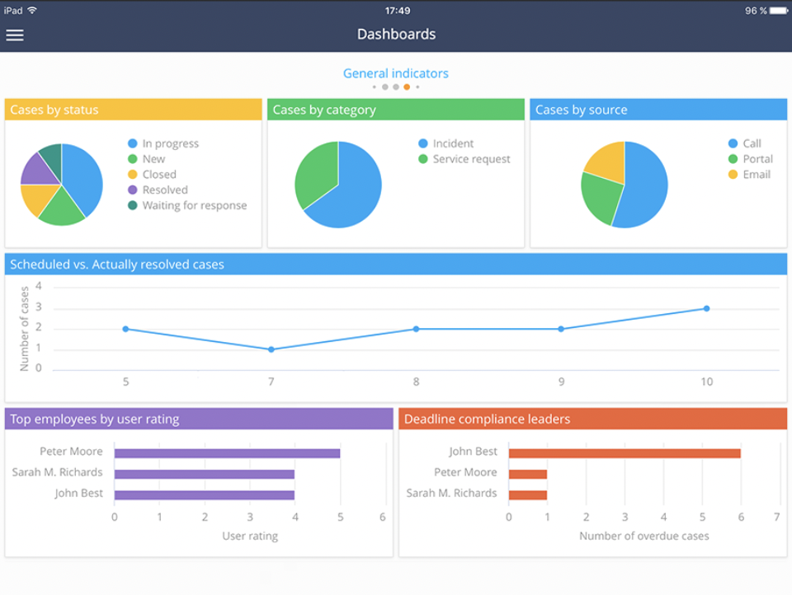The image size is (792, 595).
Task: Click the purple Resolved legend marker
Action: pyautogui.click(x=132, y=190)
